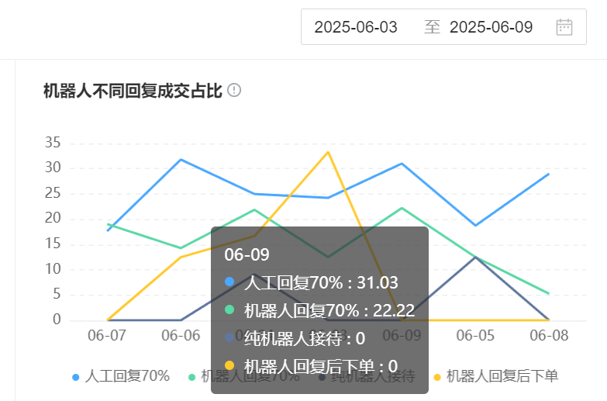Image resolution: width=607 pixels, height=401 pixels.
Task: Click the yellow line peak at 06-03
Action: 328,152
